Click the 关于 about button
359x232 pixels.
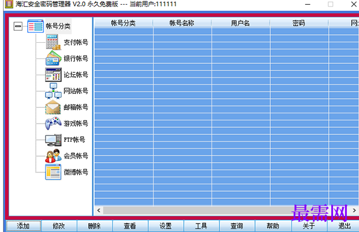pos(309,226)
